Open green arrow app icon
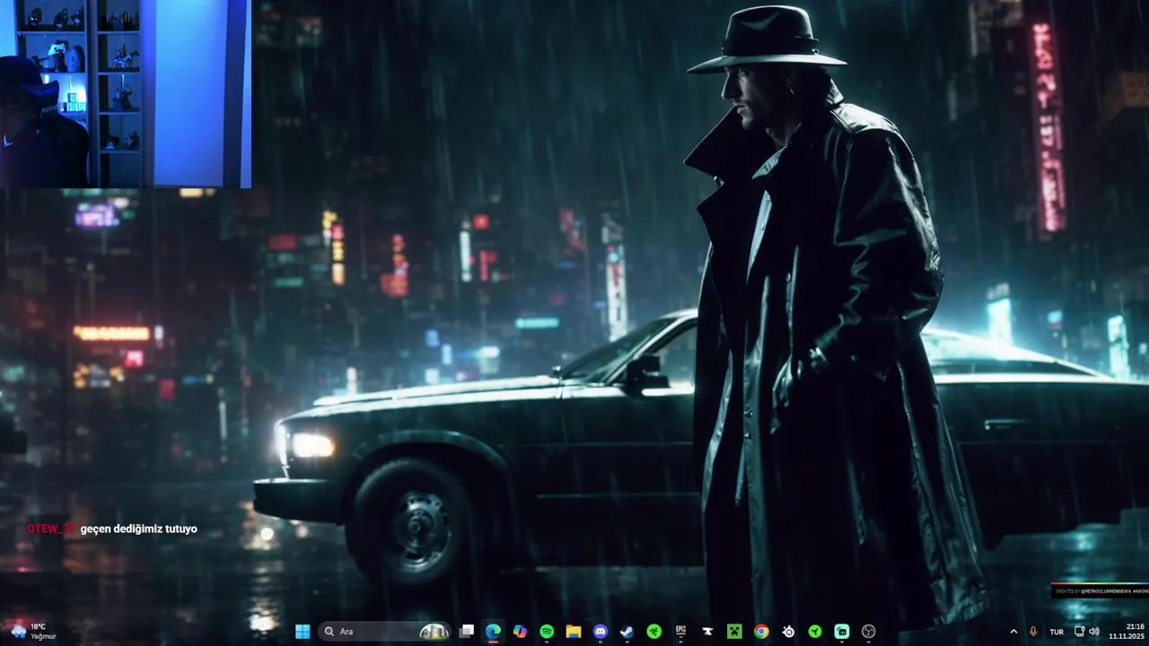The height and width of the screenshot is (646, 1149). pyautogui.click(x=815, y=632)
